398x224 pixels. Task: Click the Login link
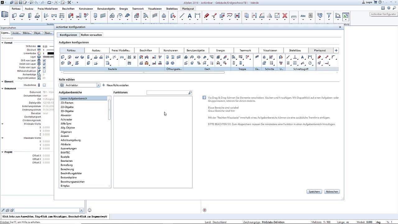click(x=369, y=2)
